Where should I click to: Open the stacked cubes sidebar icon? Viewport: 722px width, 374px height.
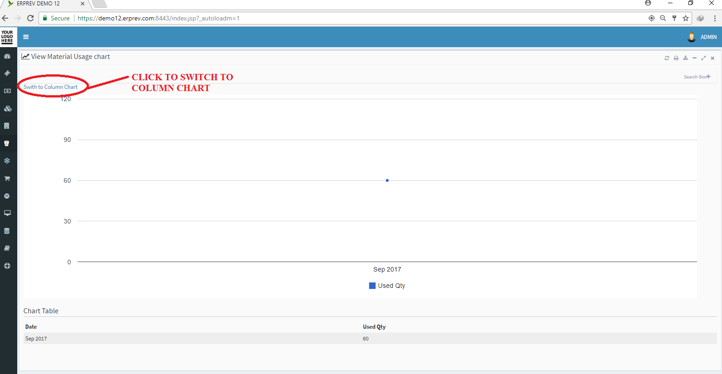[x=7, y=108]
